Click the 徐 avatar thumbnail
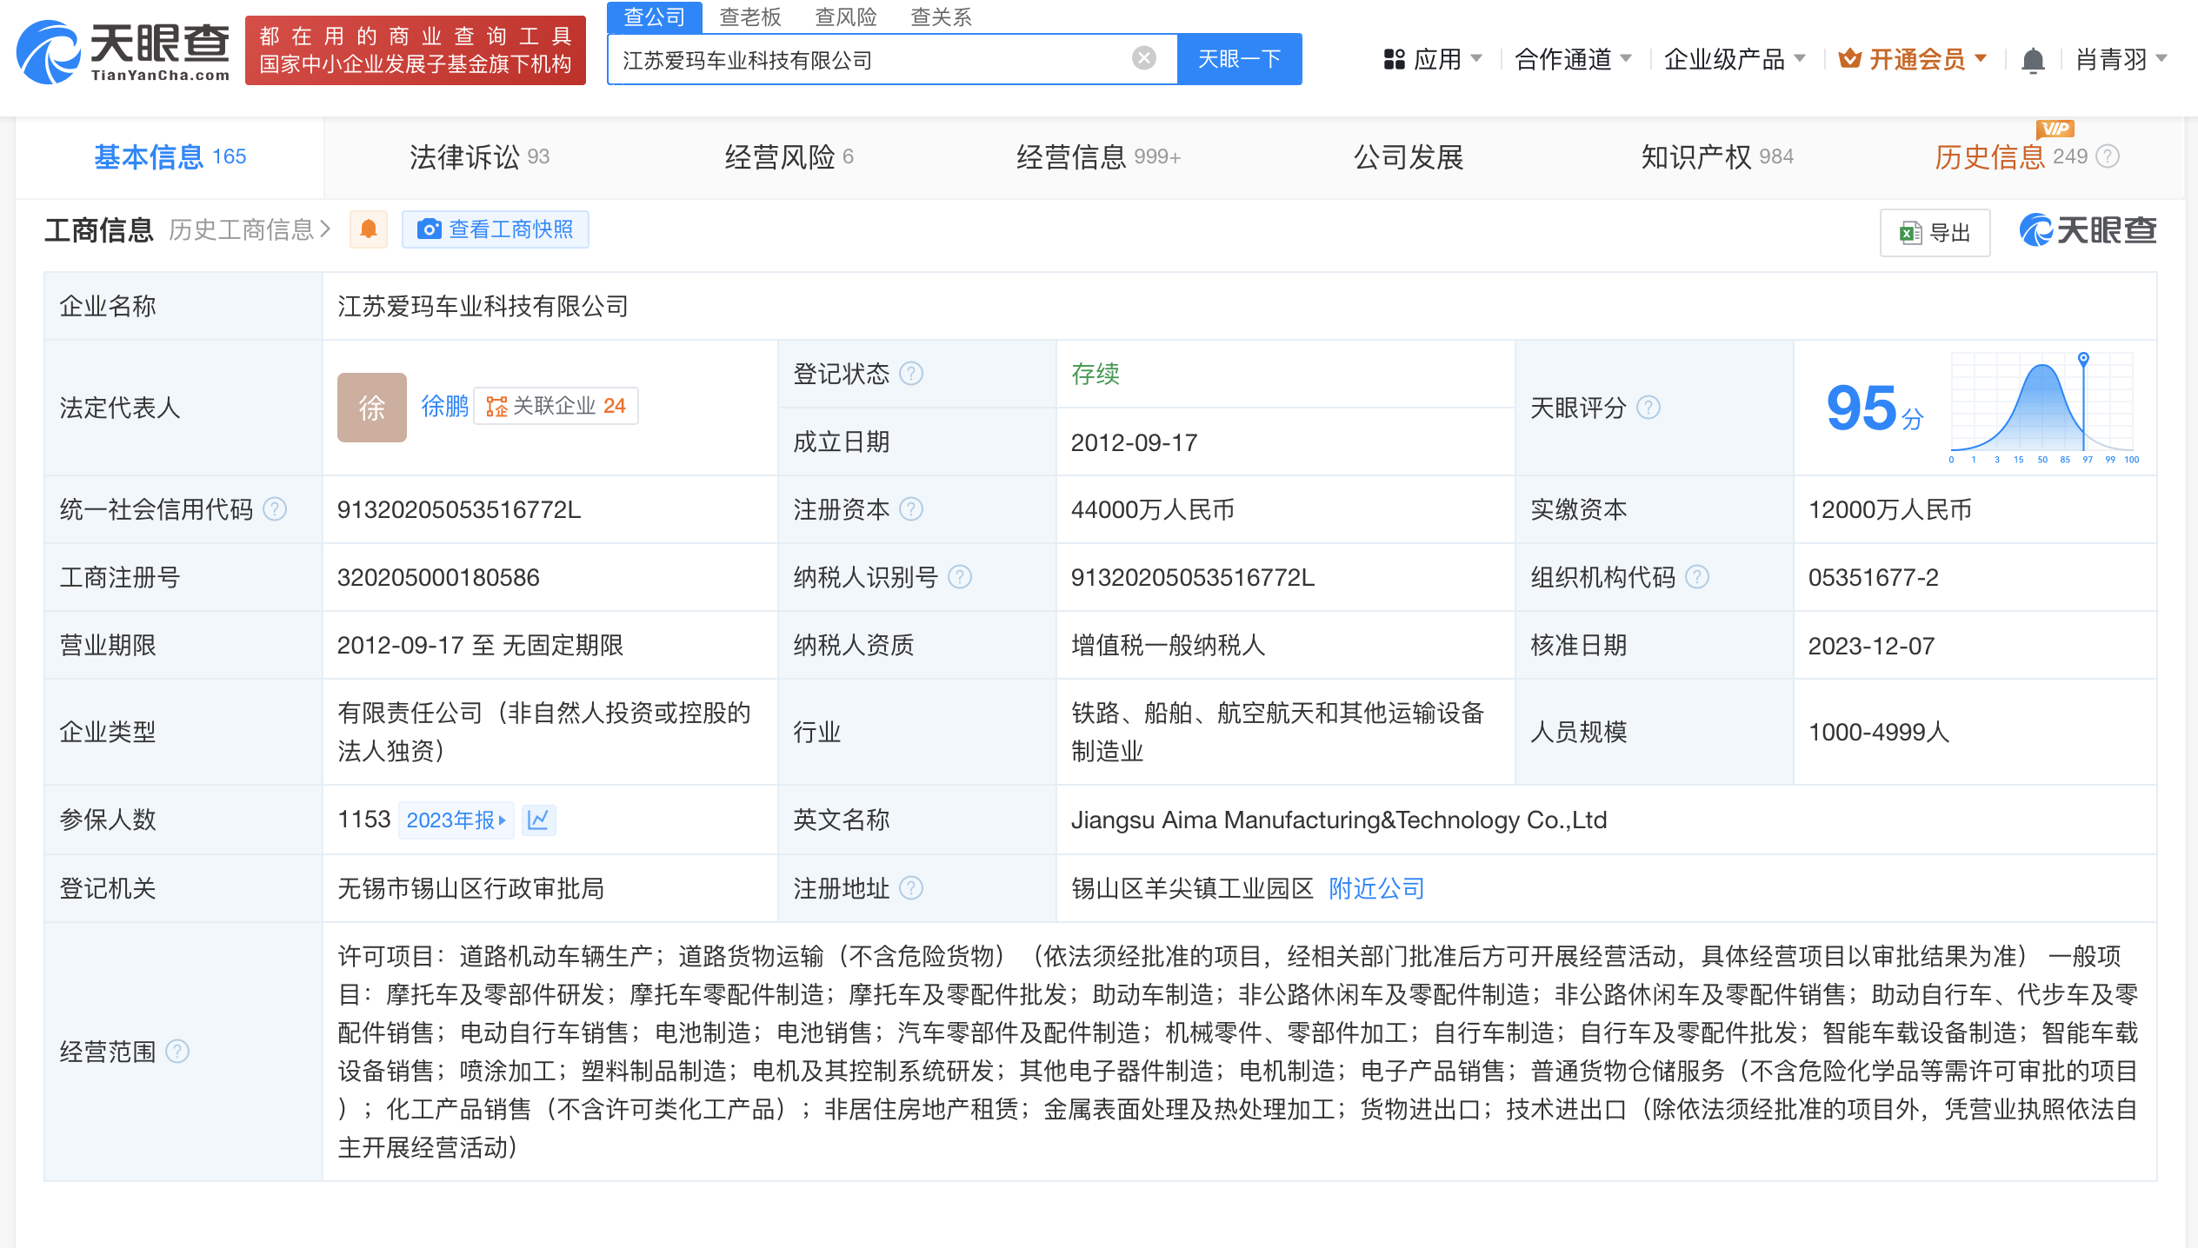2198x1248 pixels. 371,408
